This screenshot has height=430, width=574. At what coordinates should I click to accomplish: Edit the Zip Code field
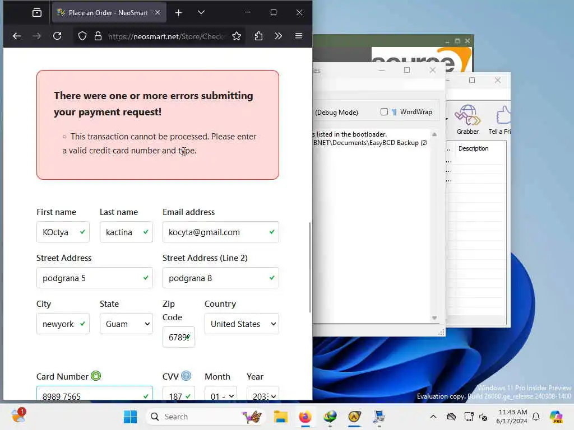point(179,336)
